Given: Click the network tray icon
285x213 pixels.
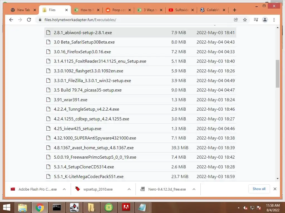Looking at the screenshot, I should pos(252,208).
